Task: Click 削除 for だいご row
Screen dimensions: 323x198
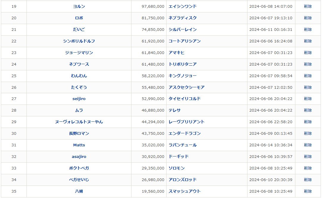Action: click(308, 29)
